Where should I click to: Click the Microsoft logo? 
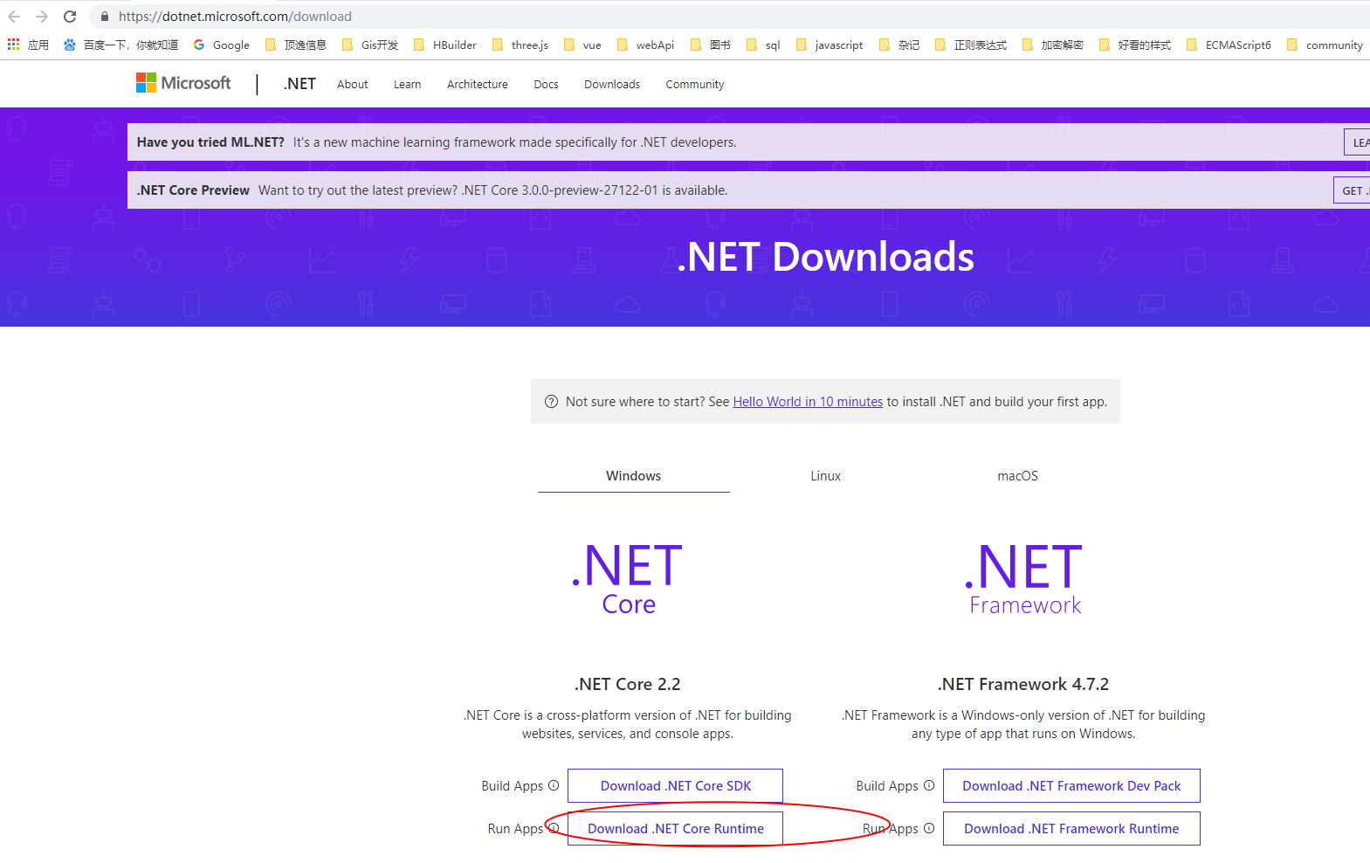[x=183, y=83]
